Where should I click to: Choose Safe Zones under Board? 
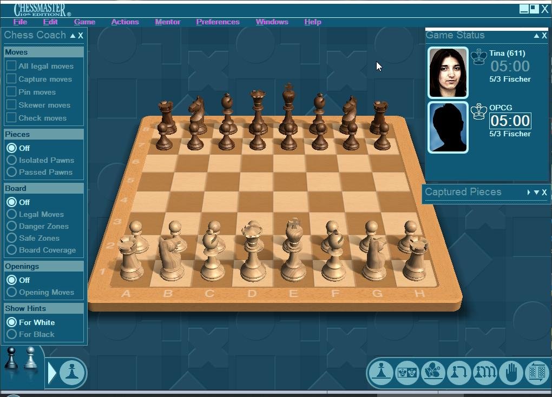[11, 239]
